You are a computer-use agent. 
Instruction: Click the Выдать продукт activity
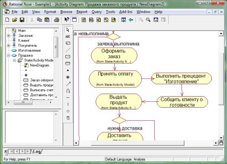tap(119, 102)
